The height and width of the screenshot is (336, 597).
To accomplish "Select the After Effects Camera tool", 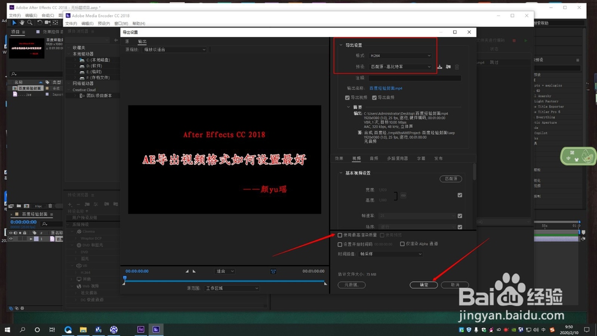I will click(x=48, y=23).
